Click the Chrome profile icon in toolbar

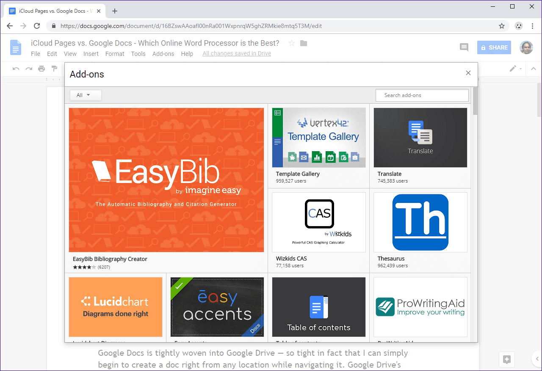click(x=519, y=26)
